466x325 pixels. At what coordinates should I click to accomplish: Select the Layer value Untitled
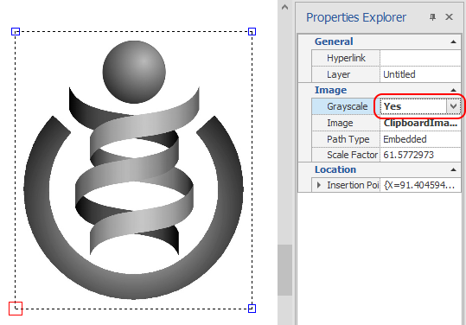(399, 74)
